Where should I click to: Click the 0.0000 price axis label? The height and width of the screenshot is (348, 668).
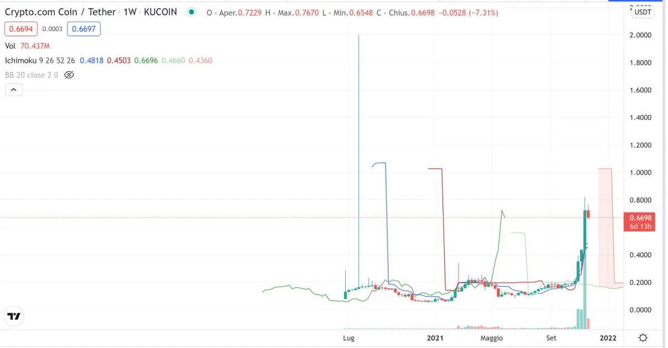tap(640, 310)
